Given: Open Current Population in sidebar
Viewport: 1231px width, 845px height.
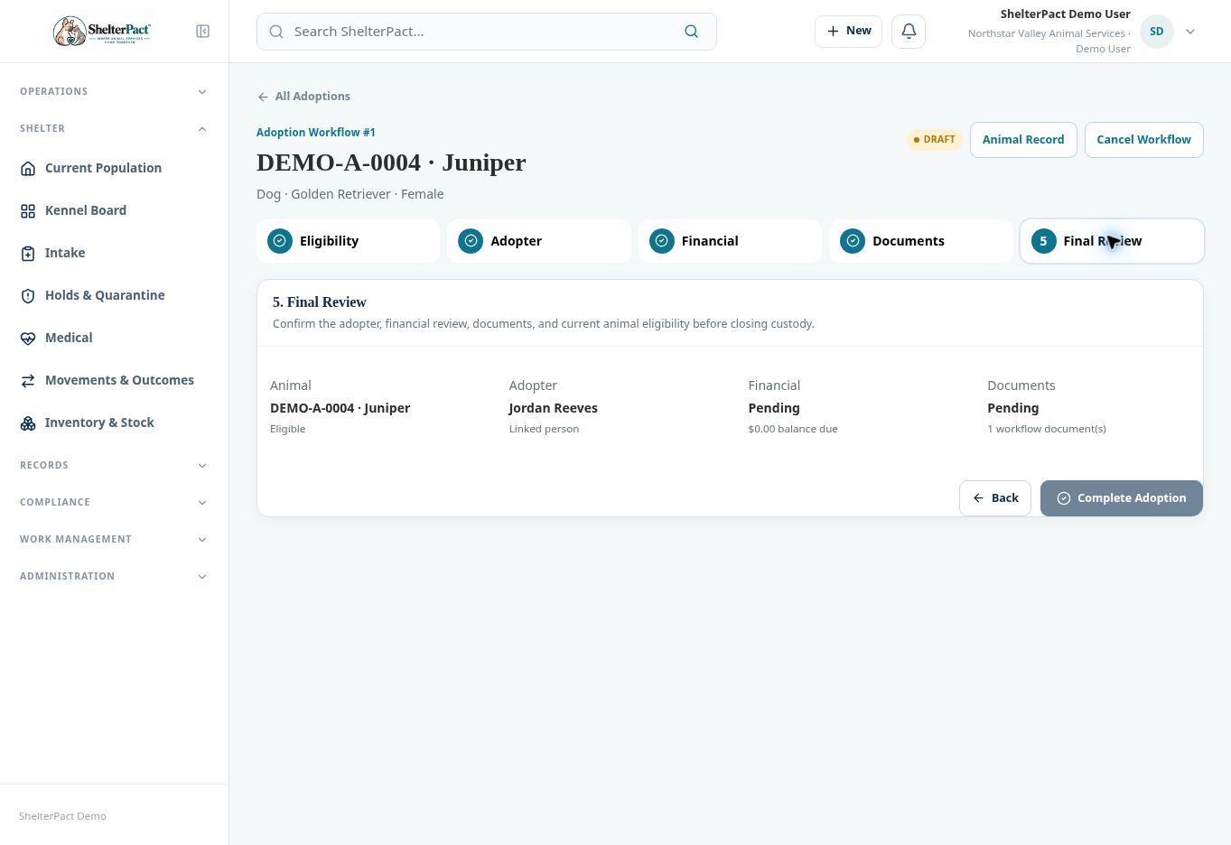Looking at the screenshot, I should [x=114, y=168].
